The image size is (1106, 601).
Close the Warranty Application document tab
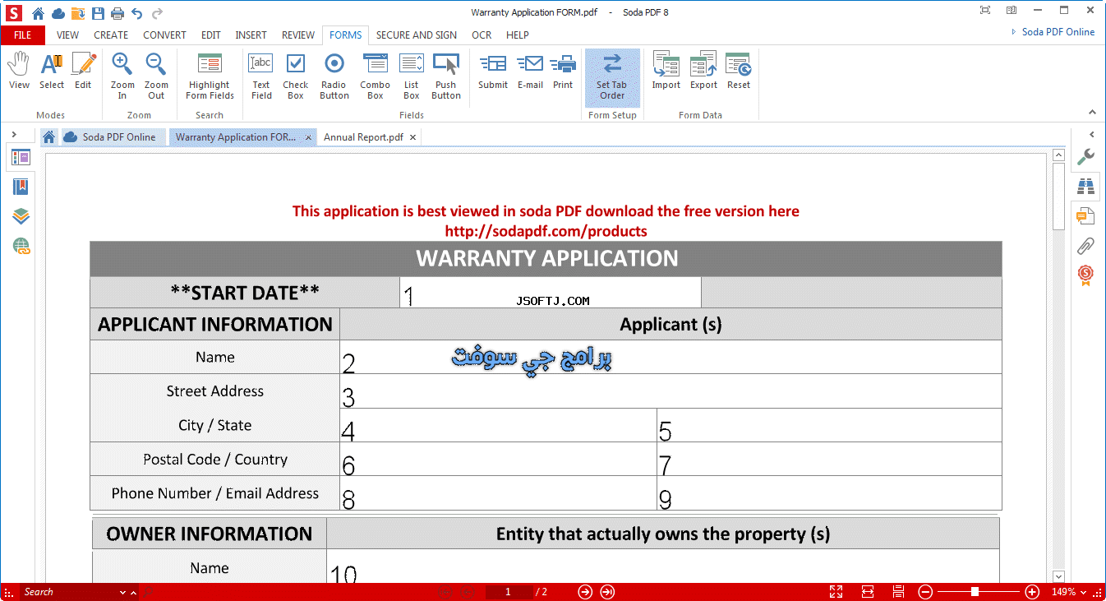pyautogui.click(x=308, y=138)
